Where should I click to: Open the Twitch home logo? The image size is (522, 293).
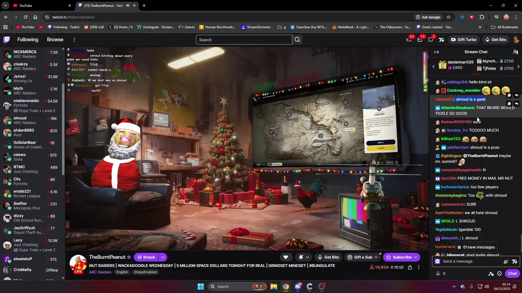point(7,39)
